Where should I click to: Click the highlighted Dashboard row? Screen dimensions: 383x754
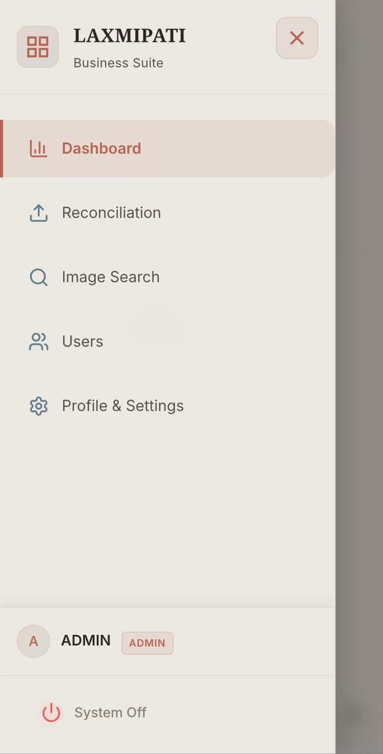point(168,148)
